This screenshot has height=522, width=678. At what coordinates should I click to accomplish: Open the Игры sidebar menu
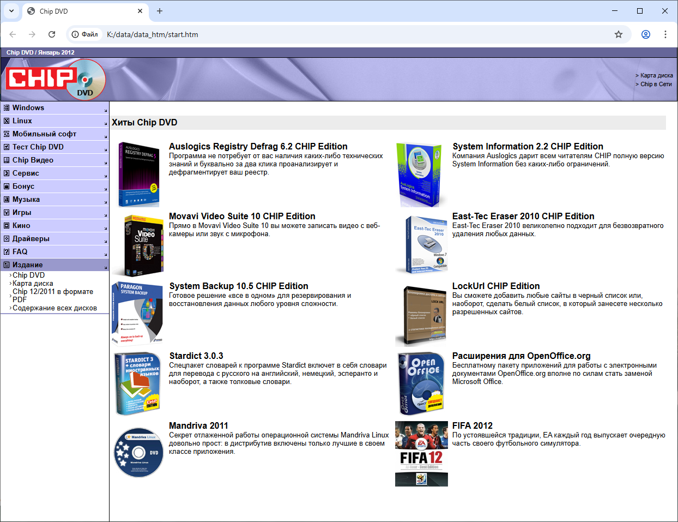(x=55, y=213)
